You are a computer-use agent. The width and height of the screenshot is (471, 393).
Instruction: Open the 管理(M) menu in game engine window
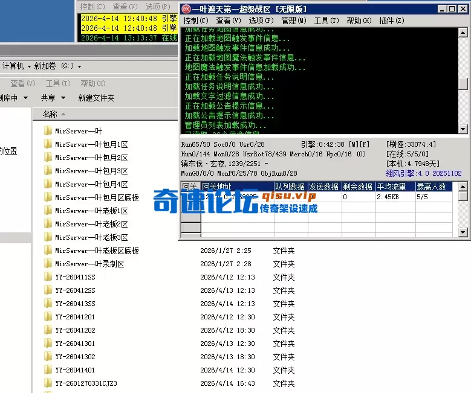(294, 21)
